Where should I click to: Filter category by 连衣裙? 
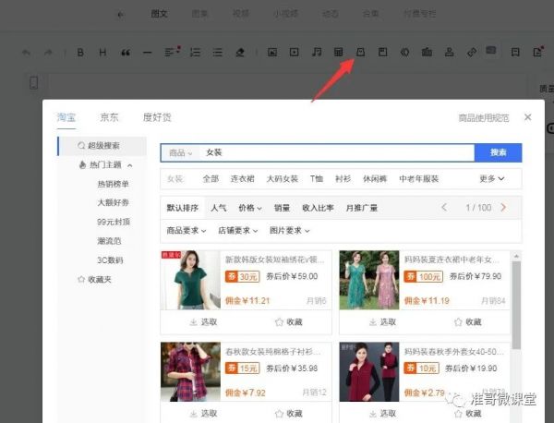click(242, 179)
